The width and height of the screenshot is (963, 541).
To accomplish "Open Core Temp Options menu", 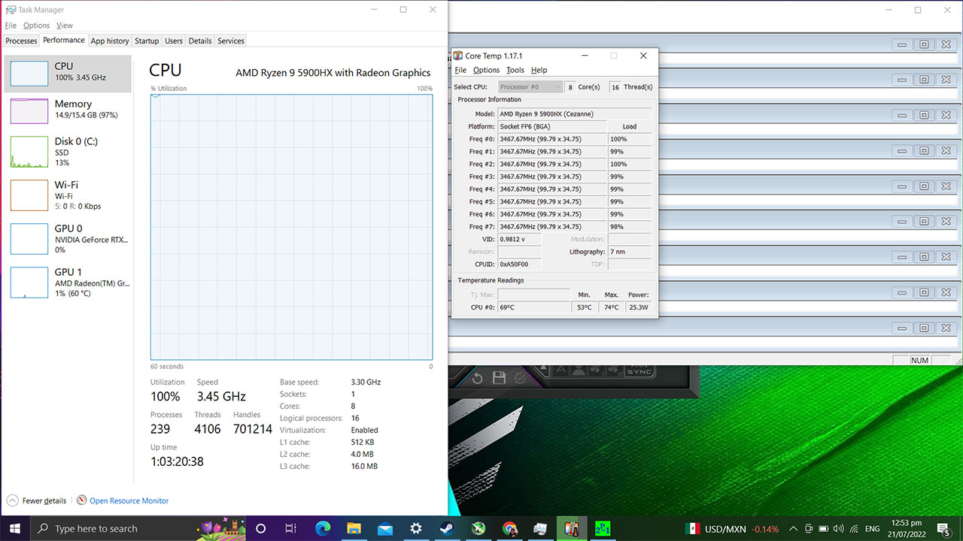I will [x=486, y=70].
